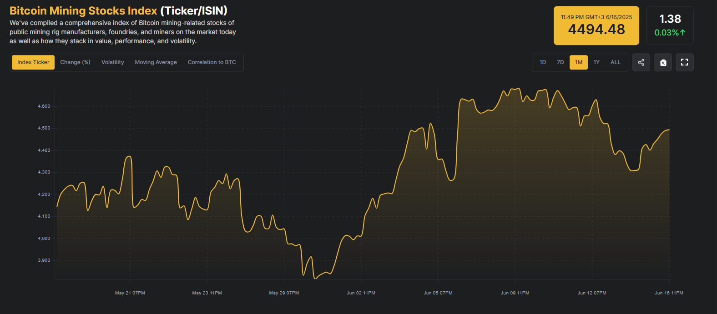The height and width of the screenshot is (314, 717).
Task: Open the Change (%) tab
Action: [75, 62]
